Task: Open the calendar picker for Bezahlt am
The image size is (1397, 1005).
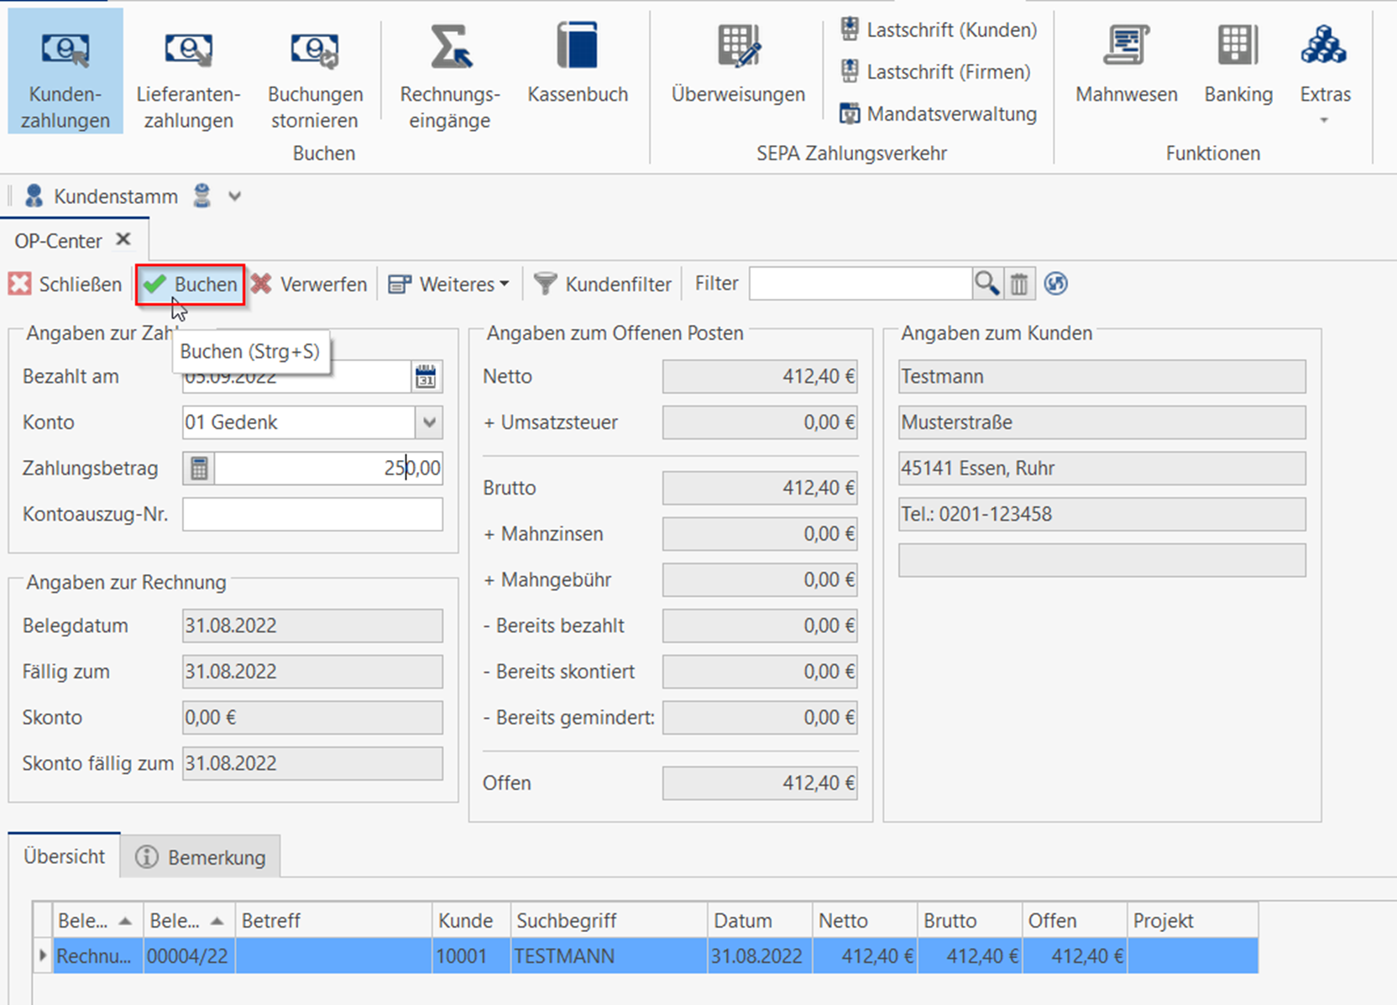Action: [x=426, y=377]
